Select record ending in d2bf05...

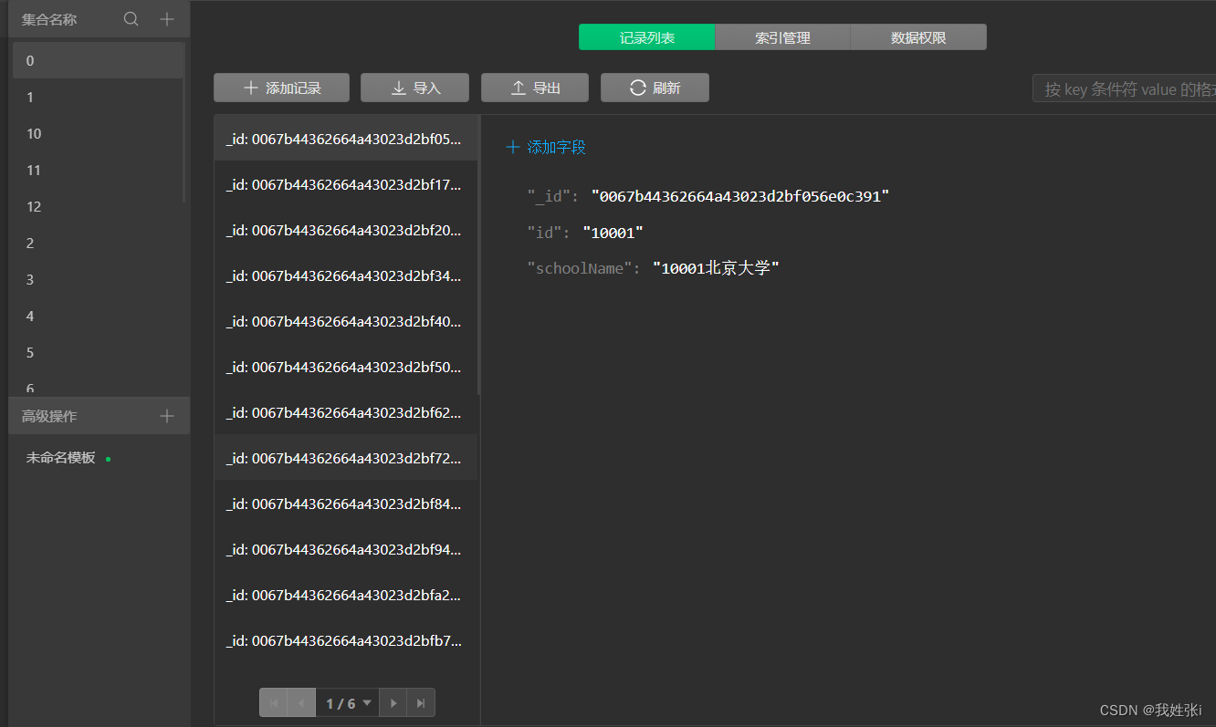345,139
